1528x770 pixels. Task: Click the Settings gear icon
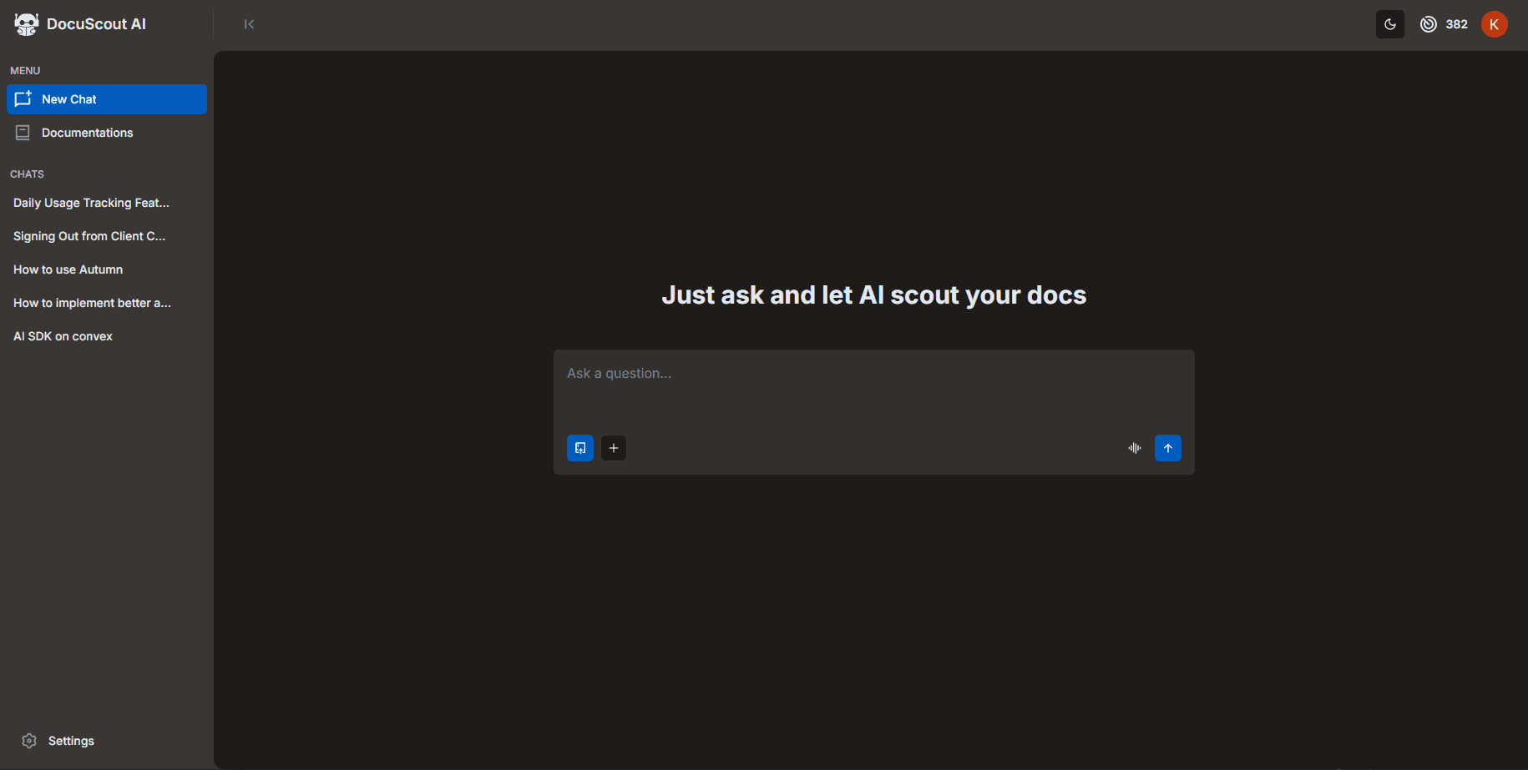[x=29, y=741]
